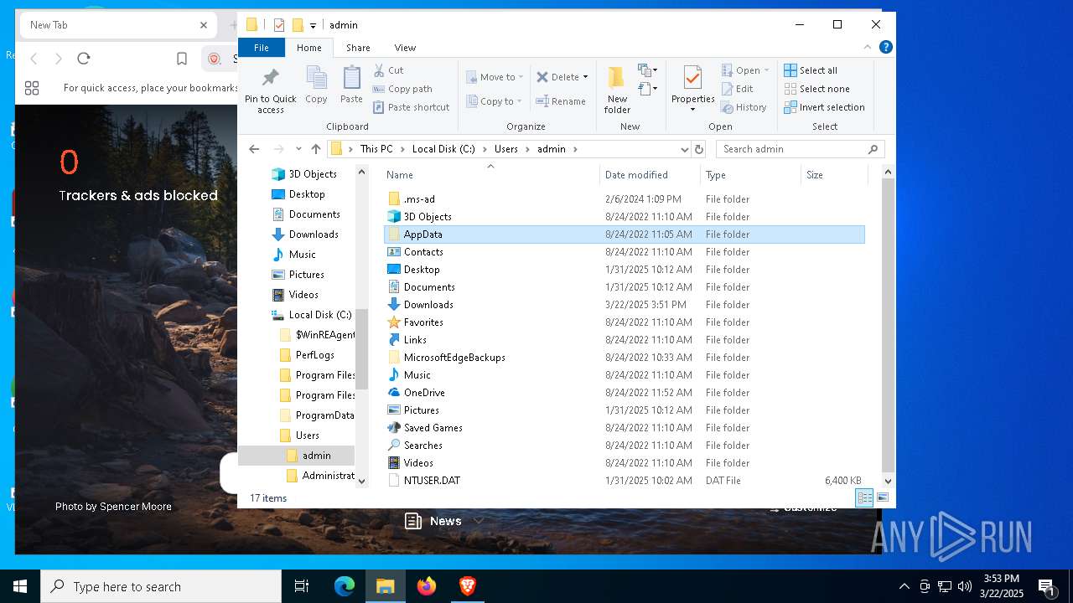The width and height of the screenshot is (1073, 603).
Task: Select the View ribbon tab
Action: [x=405, y=48]
